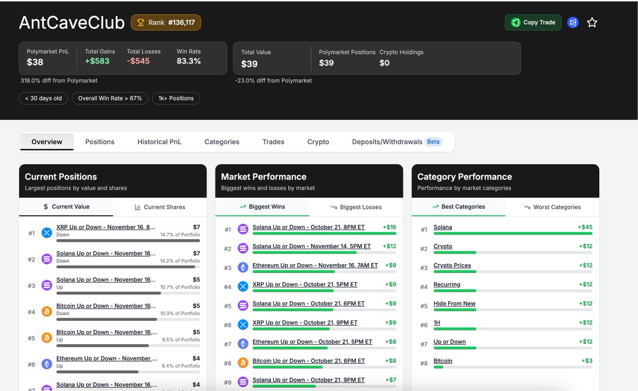Open the Deposits/Withdrawals Beta tab

click(396, 142)
